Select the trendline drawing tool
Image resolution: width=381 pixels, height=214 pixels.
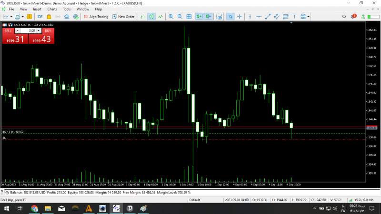click(268, 17)
